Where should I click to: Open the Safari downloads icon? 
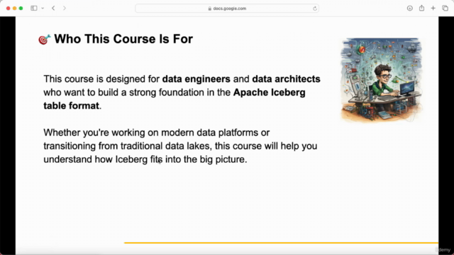(410, 8)
